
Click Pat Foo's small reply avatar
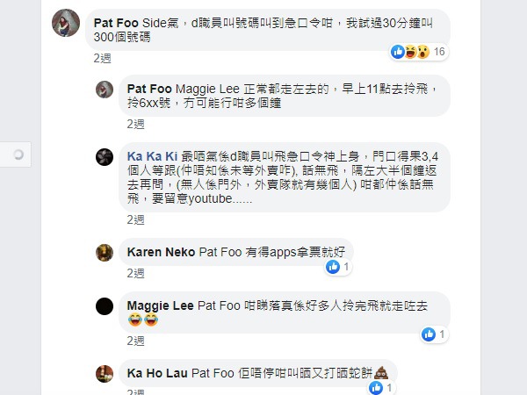click(x=105, y=90)
